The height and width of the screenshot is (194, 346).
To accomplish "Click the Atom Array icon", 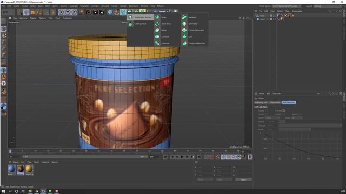I will (x=157, y=24).
